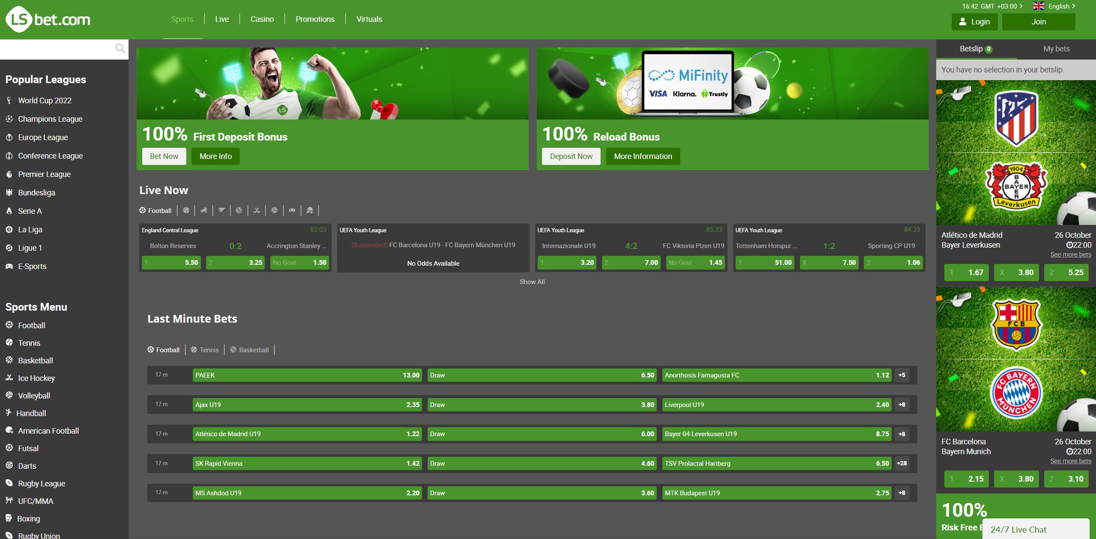This screenshot has width=1096, height=539.
Task: Click More Information on Reload Bonus
Action: click(x=643, y=156)
